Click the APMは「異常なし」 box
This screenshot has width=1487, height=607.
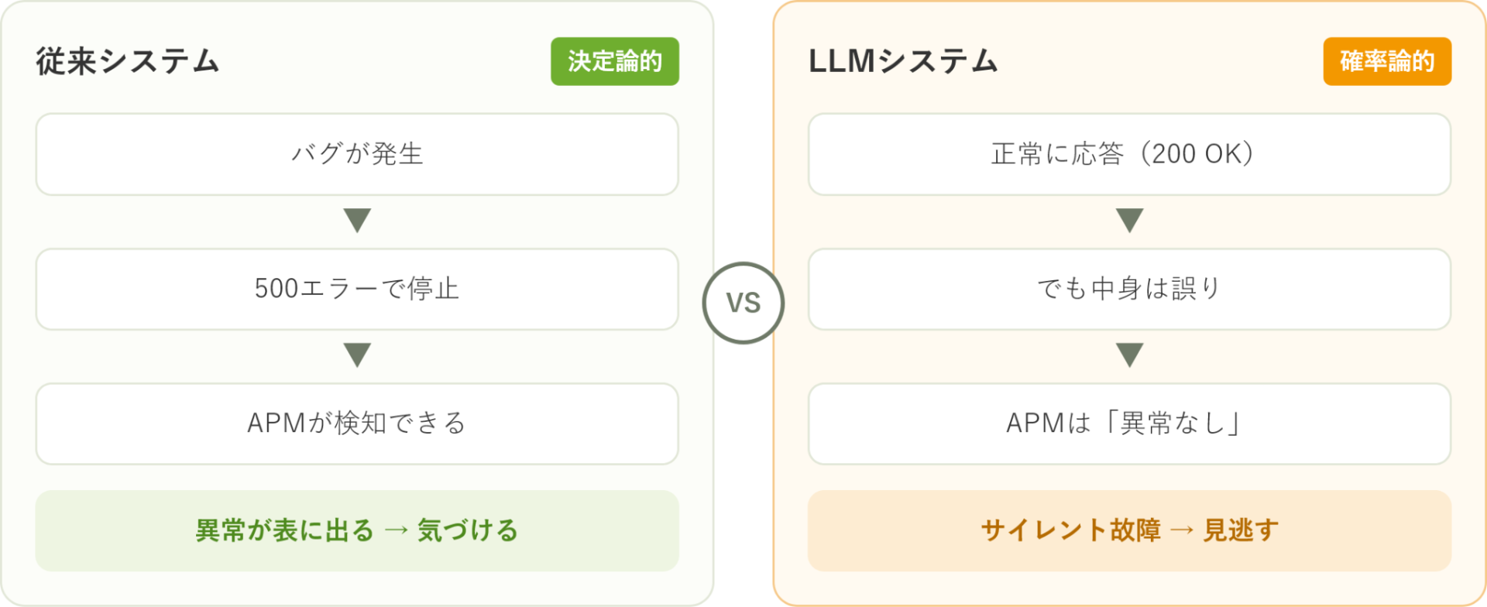1129,424
